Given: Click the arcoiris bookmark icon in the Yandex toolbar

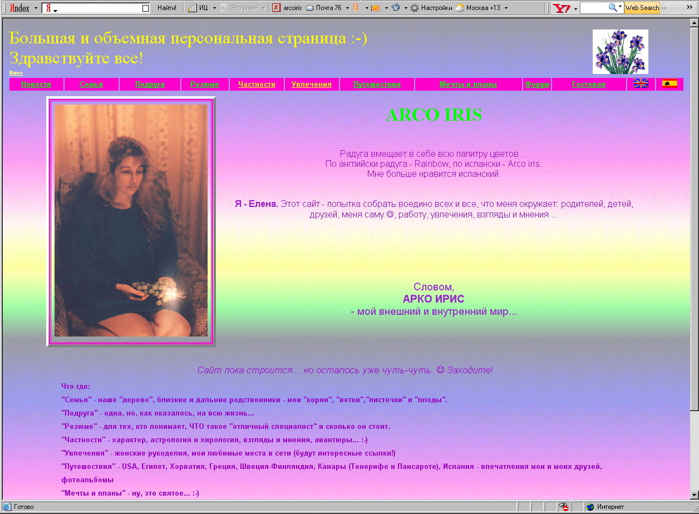Looking at the screenshot, I should pos(275,7).
